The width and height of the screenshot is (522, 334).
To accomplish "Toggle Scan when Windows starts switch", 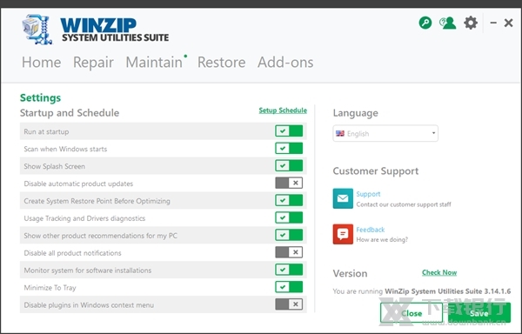I will [x=289, y=149].
